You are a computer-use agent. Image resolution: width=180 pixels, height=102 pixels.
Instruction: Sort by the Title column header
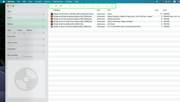tap(109, 10)
